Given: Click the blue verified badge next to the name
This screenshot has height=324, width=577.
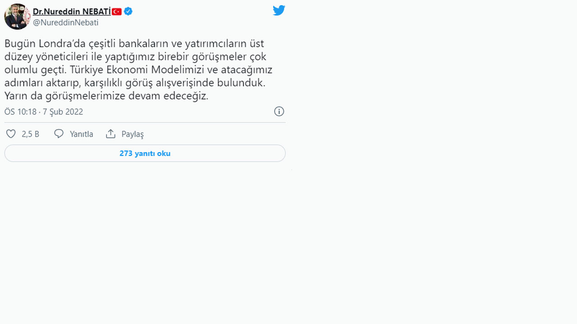Looking at the screenshot, I should click(128, 11).
